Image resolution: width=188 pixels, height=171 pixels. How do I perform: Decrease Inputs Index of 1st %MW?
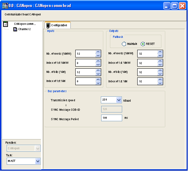(98, 64)
